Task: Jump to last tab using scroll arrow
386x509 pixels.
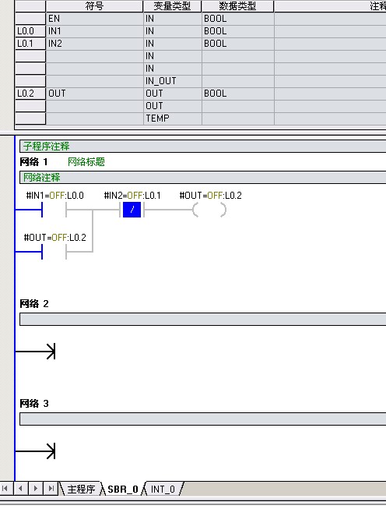Action: click(51, 488)
